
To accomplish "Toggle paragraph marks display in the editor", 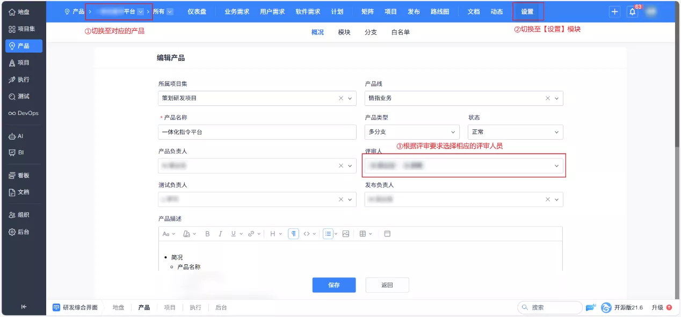I will [x=293, y=233].
